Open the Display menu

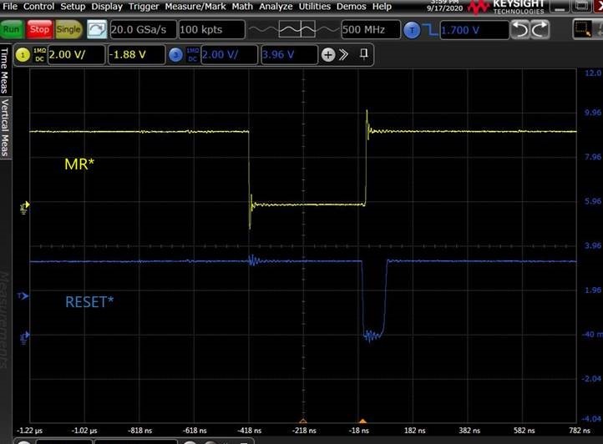pyautogui.click(x=107, y=7)
